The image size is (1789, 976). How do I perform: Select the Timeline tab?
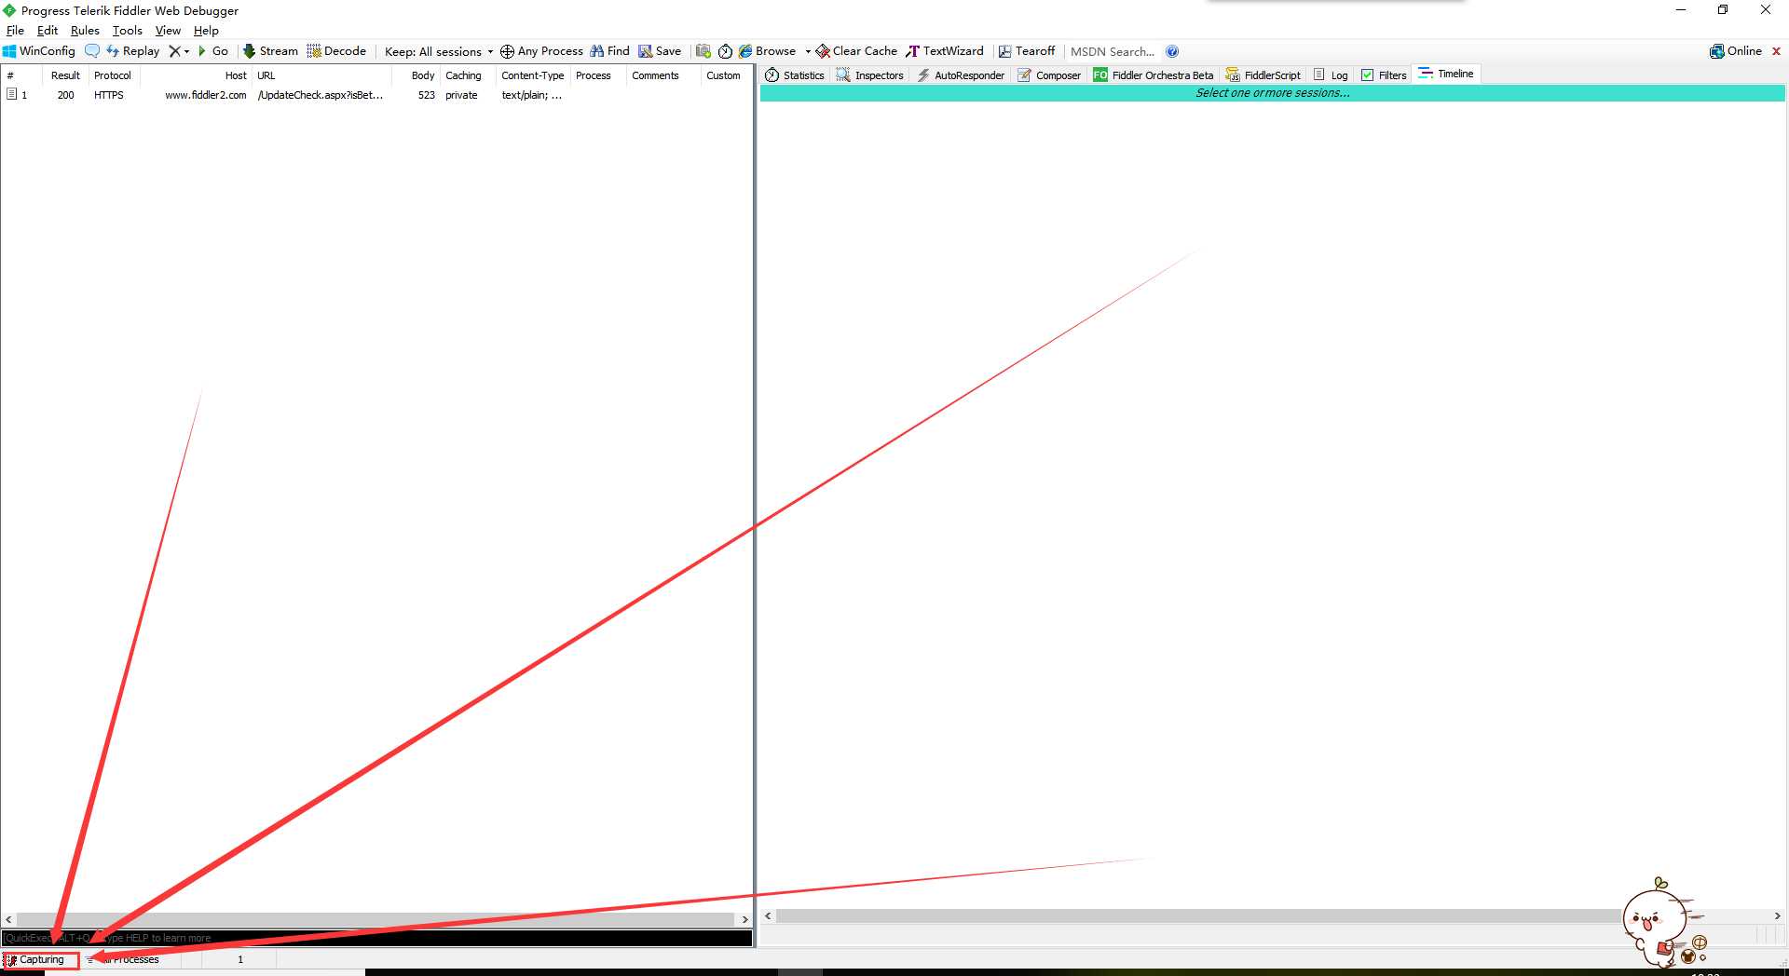tap(1446, 74)
